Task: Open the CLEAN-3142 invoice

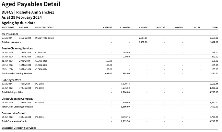Action: tap(41, 65)
